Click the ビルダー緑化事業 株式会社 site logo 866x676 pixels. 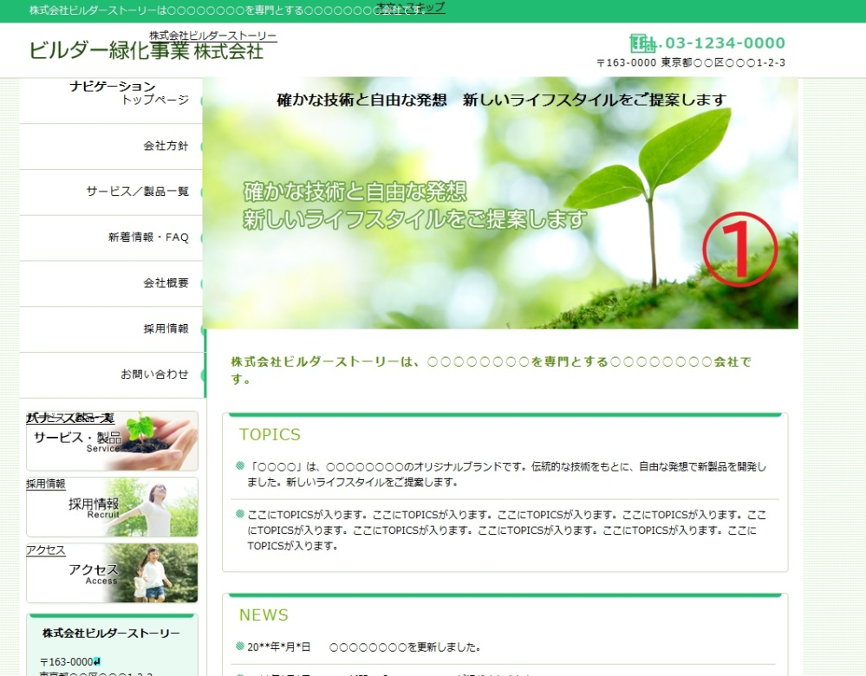(147, 51)
